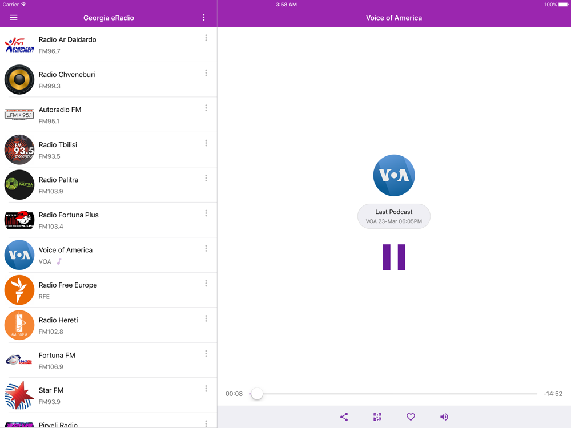
Task: Share the current station
Action: [344, 417]
